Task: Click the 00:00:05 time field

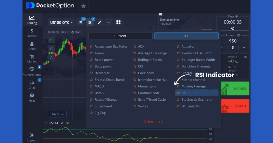Action: click(x=233, y=22)
